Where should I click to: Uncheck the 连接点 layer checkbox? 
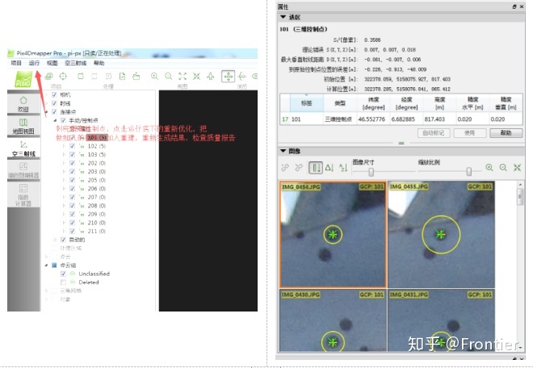54,111
